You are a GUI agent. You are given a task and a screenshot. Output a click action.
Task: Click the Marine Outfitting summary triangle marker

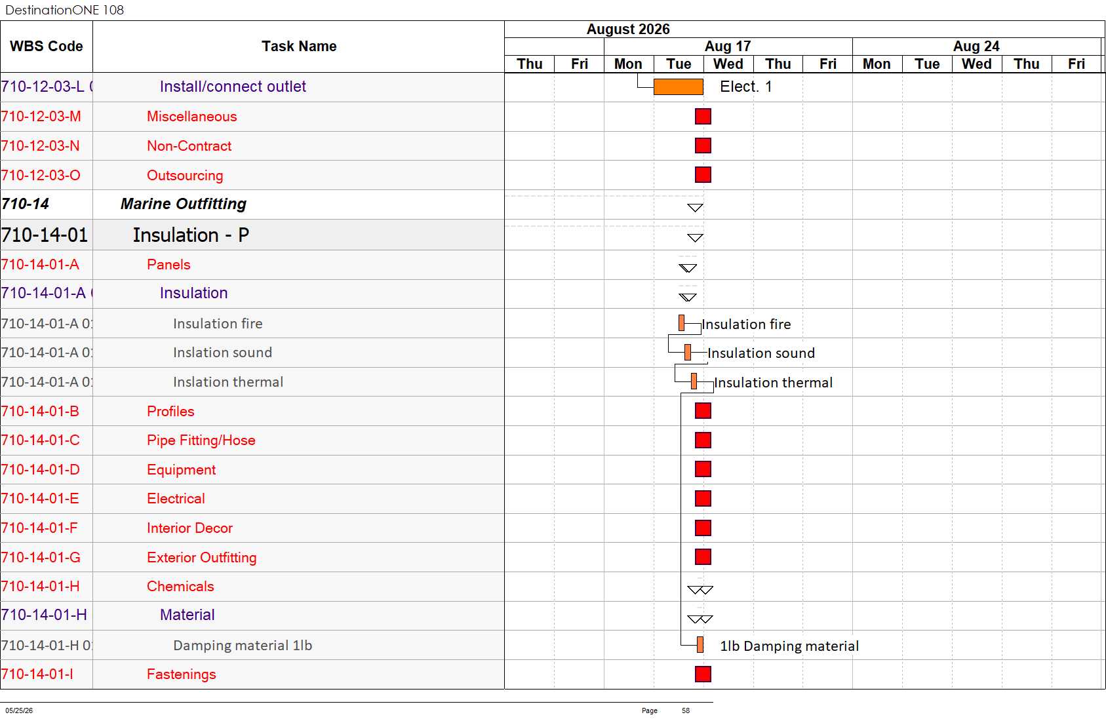click(695, 208)
